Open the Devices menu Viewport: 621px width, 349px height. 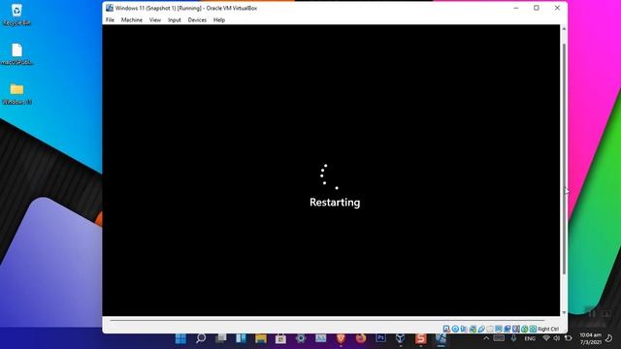(197, 19)
